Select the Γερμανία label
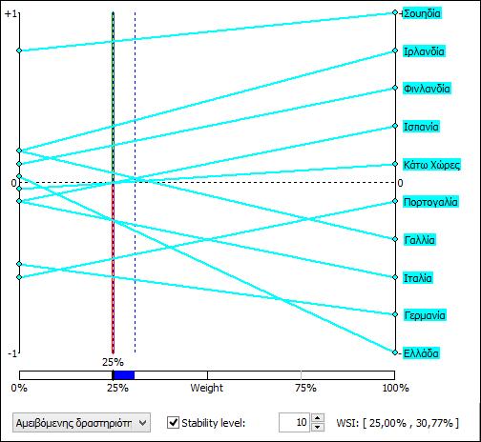The image size is (481, 442). pyautogui.click(x=425, y=315)
